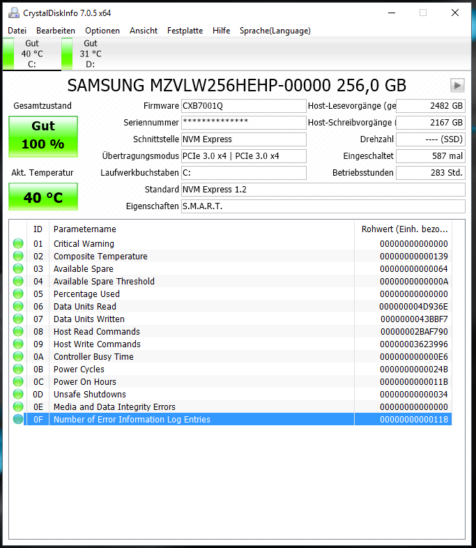This screenshot has height=548, width=476.
Task: Select the C: drive tab showing 40 °C
Action: click(32, 54)
